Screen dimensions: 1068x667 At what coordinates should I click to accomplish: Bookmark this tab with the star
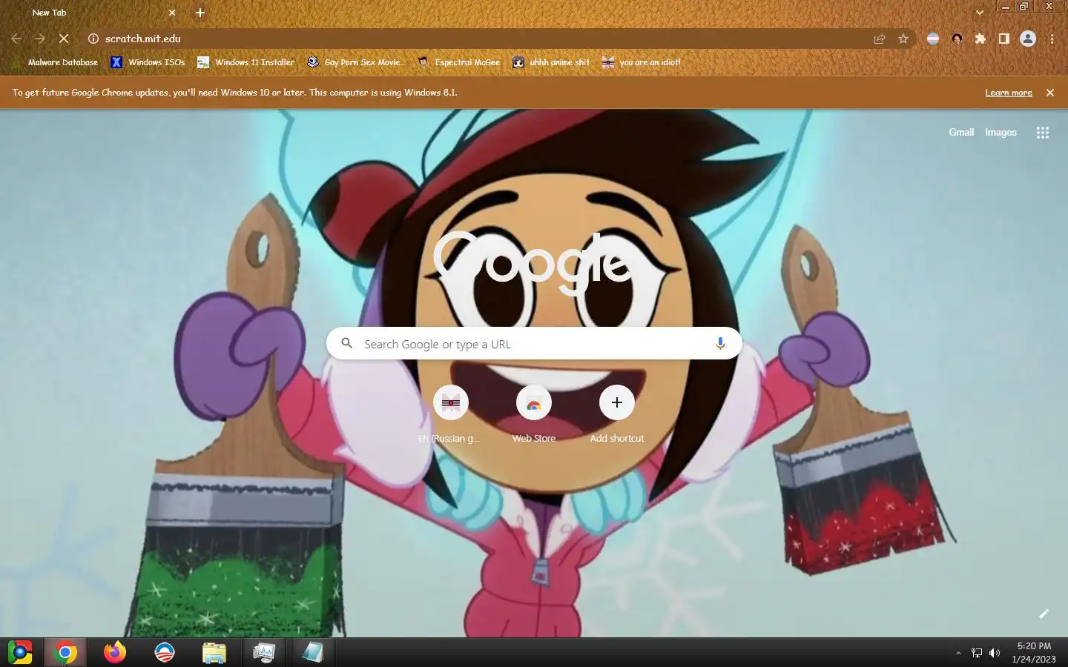(x=903, y=39)
